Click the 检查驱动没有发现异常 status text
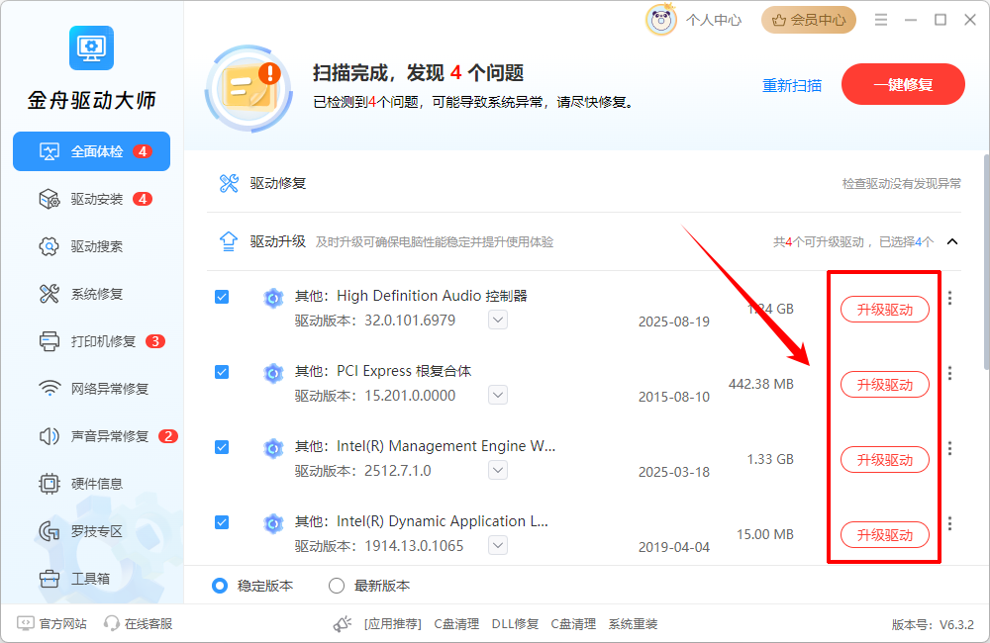990x643 pixels. (902, 184)
